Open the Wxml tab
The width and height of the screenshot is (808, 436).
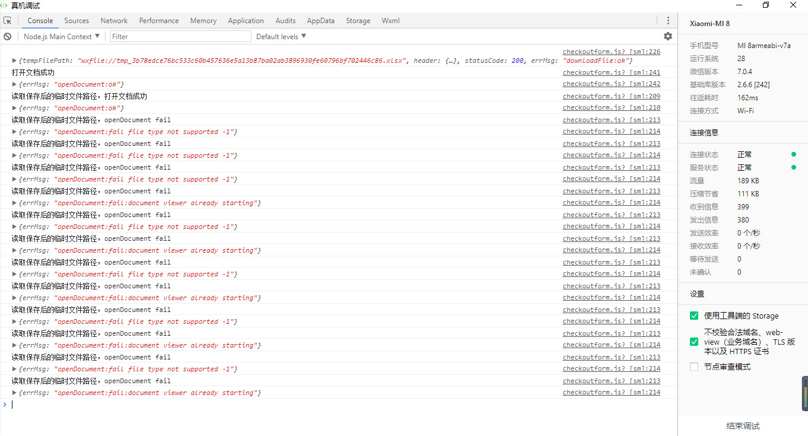point(390,20)
